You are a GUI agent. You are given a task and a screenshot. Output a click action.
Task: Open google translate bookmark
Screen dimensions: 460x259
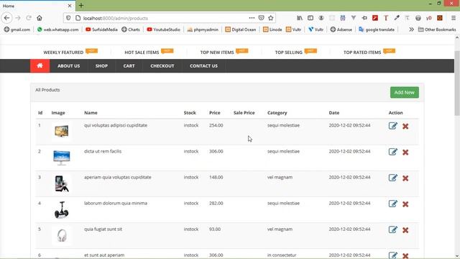tap(377, 29)
